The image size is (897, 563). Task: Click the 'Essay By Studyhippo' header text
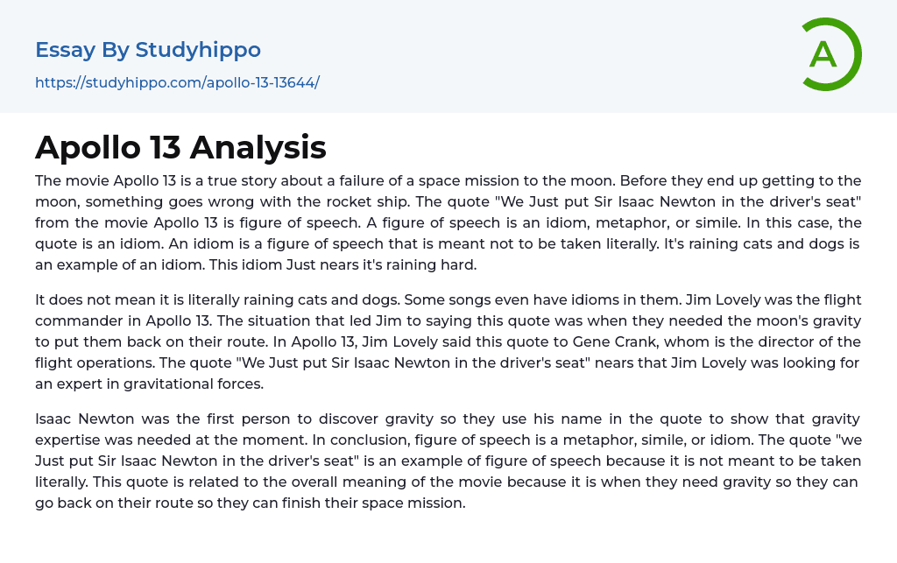(x=148, y=50)
